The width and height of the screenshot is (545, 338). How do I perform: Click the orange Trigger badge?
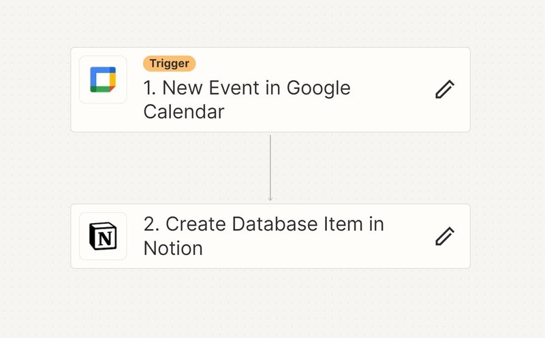point(169,63)
